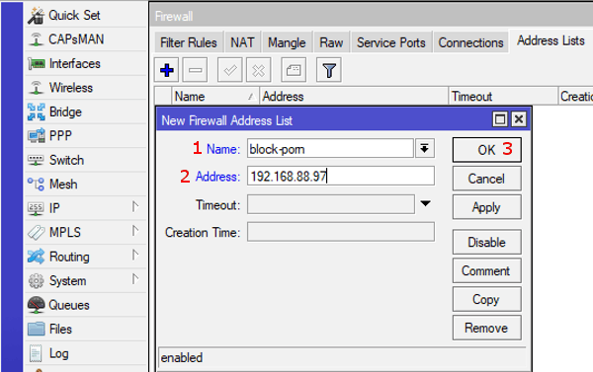Switch to the Filter Rules tab
593x372 pixels.
point(189,42)
